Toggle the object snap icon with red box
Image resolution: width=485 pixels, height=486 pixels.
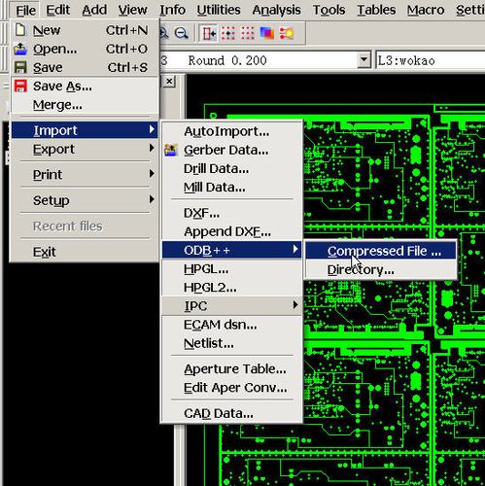click(209, 33)
